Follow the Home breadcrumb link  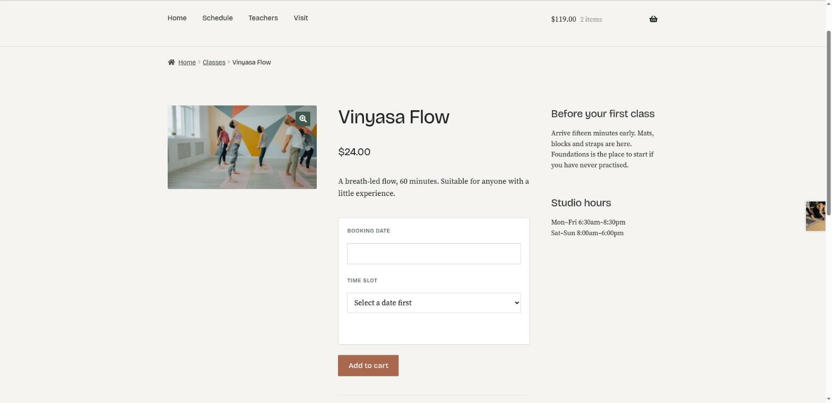pyautogui.click(x=187, y=62)
